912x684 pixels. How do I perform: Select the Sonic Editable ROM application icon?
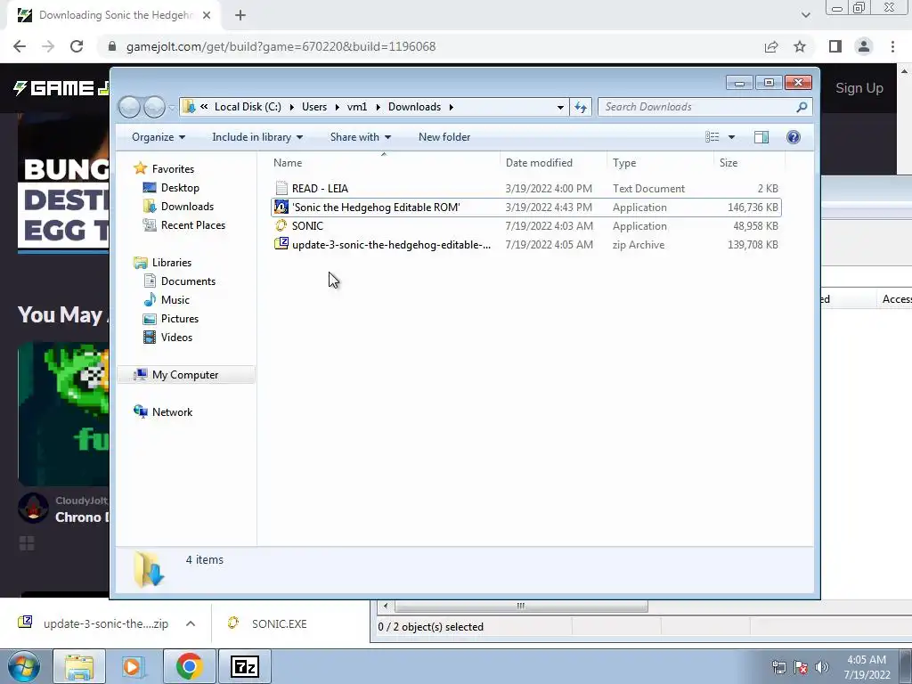coord(281,207)
